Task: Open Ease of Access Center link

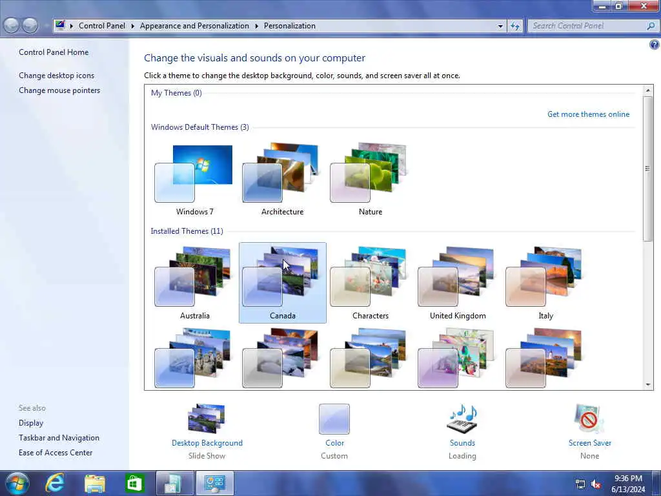Action: click(56, 453)
